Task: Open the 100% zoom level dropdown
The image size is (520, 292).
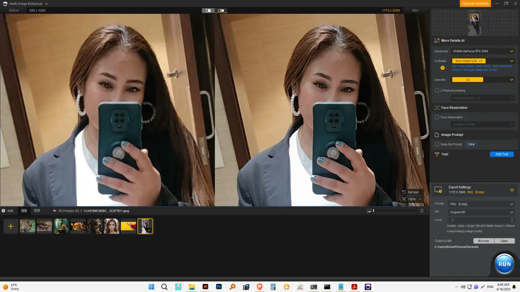Action: pos(412,199)
